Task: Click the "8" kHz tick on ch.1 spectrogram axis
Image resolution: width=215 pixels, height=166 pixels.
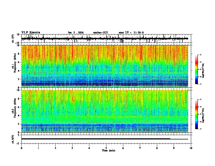Action: click(19, 54)
